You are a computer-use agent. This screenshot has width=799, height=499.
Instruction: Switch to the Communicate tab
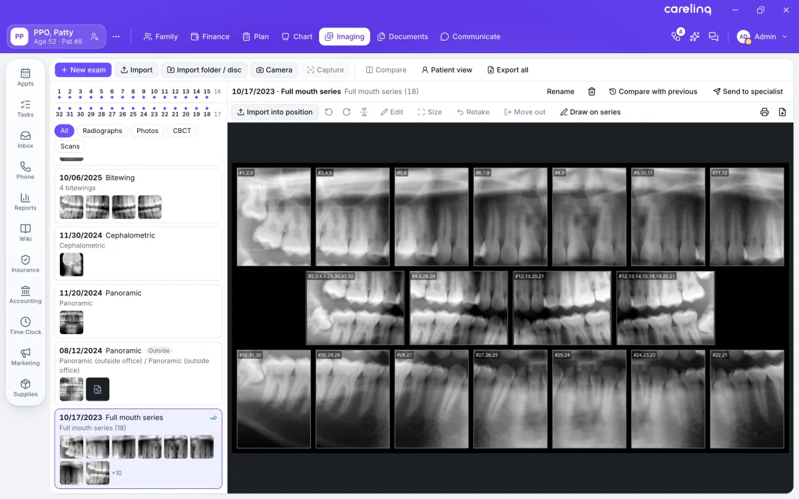[471, 37]
